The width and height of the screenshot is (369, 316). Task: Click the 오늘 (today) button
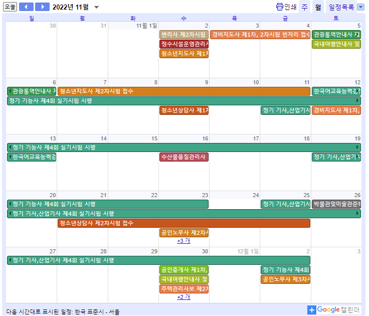[10, 7]
